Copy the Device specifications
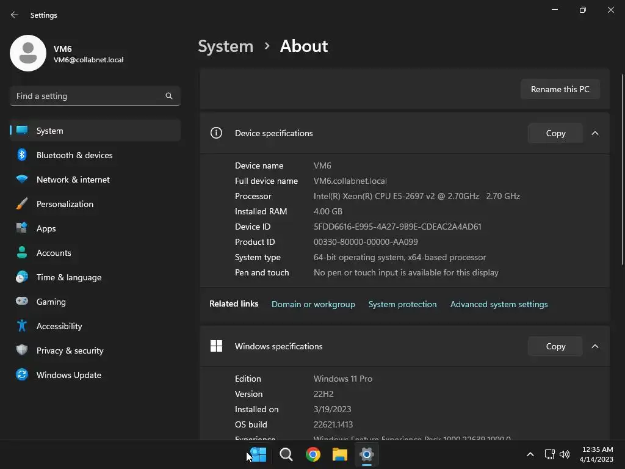The image size is (625, 469). [x=555, y=133]
